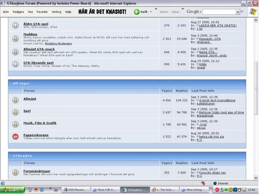Image resolution: width=259 pixels, height=194 pixels.
Task: Click the vertical page scrollbar thumb
Action: (255, 81)
